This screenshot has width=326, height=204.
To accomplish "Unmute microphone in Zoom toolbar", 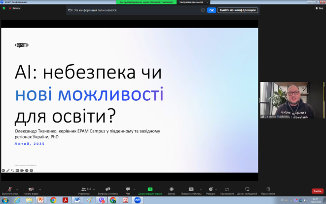I will pos(10,190).
